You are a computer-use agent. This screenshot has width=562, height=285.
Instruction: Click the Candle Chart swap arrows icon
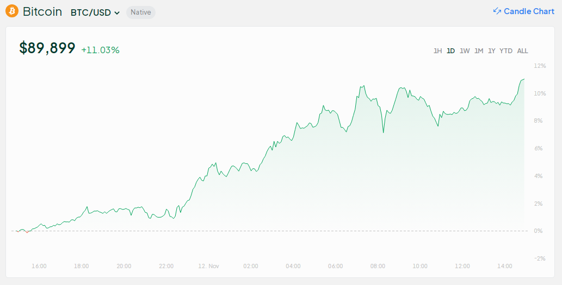coord(497,11)
